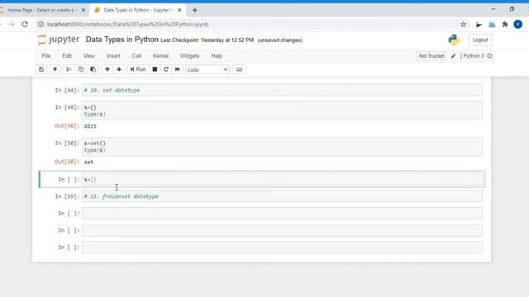Open the browser profile avatar

[518, 24]
